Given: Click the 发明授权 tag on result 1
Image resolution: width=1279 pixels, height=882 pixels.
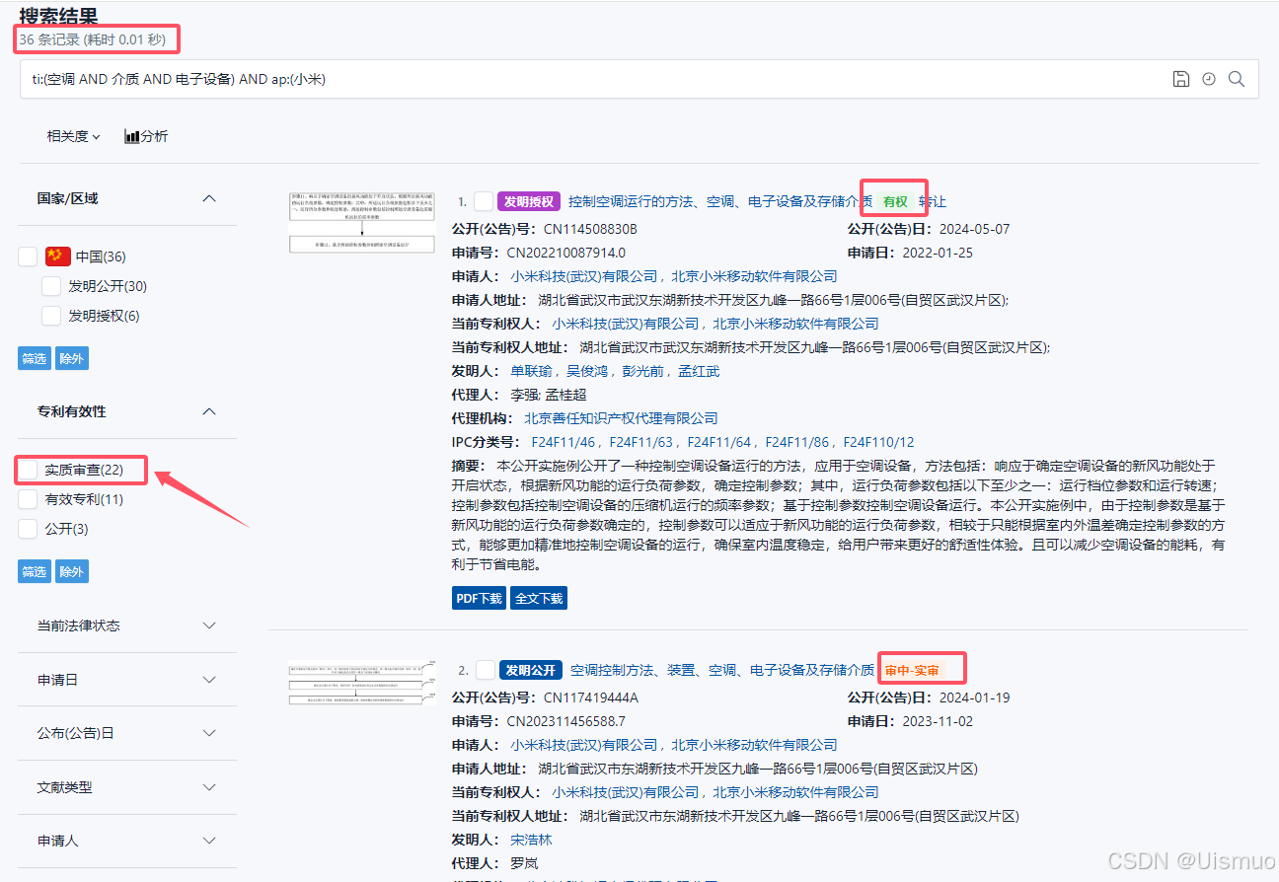Looking at the screenshot, I should [529, 201].
